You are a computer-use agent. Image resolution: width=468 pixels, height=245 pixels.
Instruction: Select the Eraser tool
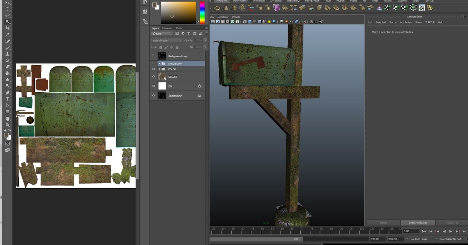tap(7, 67)
